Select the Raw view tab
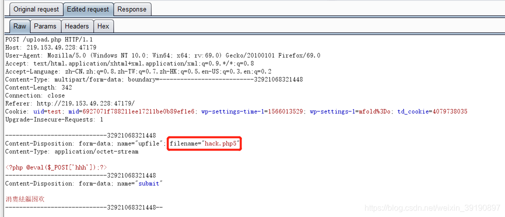This screenshot has height=217, width=505. pos(20,26)
